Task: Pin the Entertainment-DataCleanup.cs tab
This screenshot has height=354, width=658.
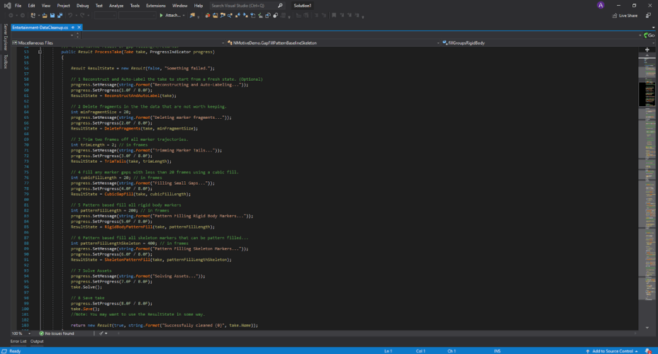Action: pos(72,27)
